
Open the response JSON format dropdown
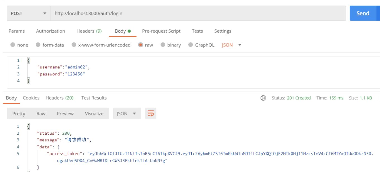click(x=127, y=114)
